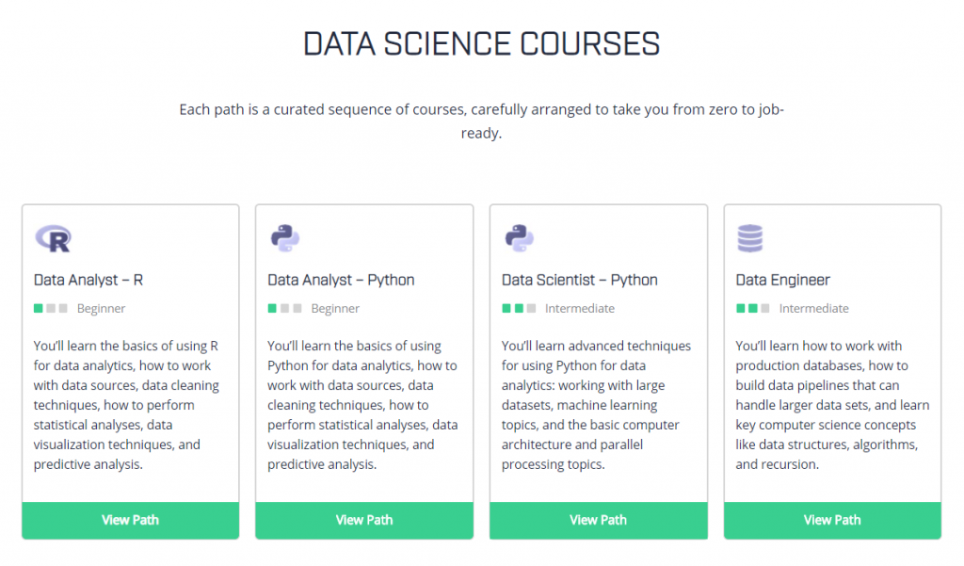Click the database stack icon
Image resolution: width=964 pixels, height=566 pixels.
[x=750, y=239]
